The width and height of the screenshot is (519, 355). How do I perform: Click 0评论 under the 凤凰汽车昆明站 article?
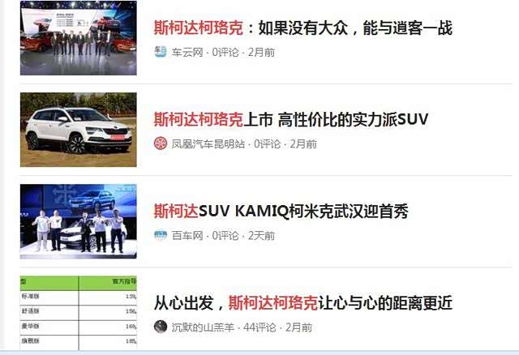[x=267, y=144]
